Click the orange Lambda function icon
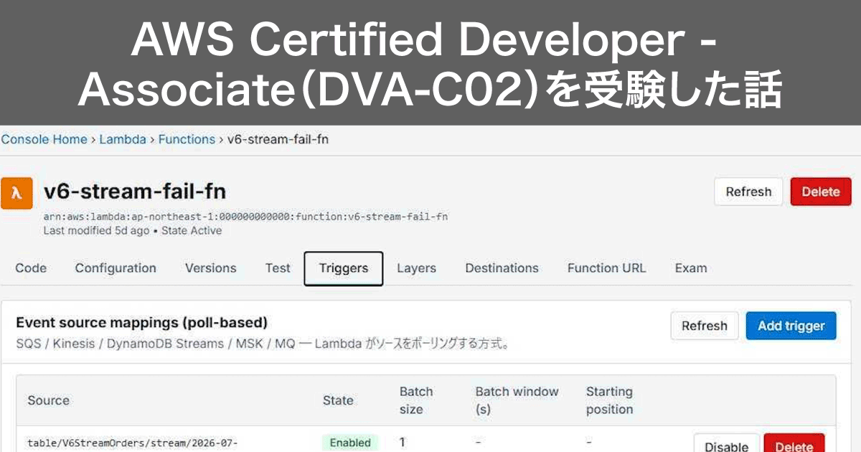The height and width of the screenshot is (452, 861). click(17, 193)
